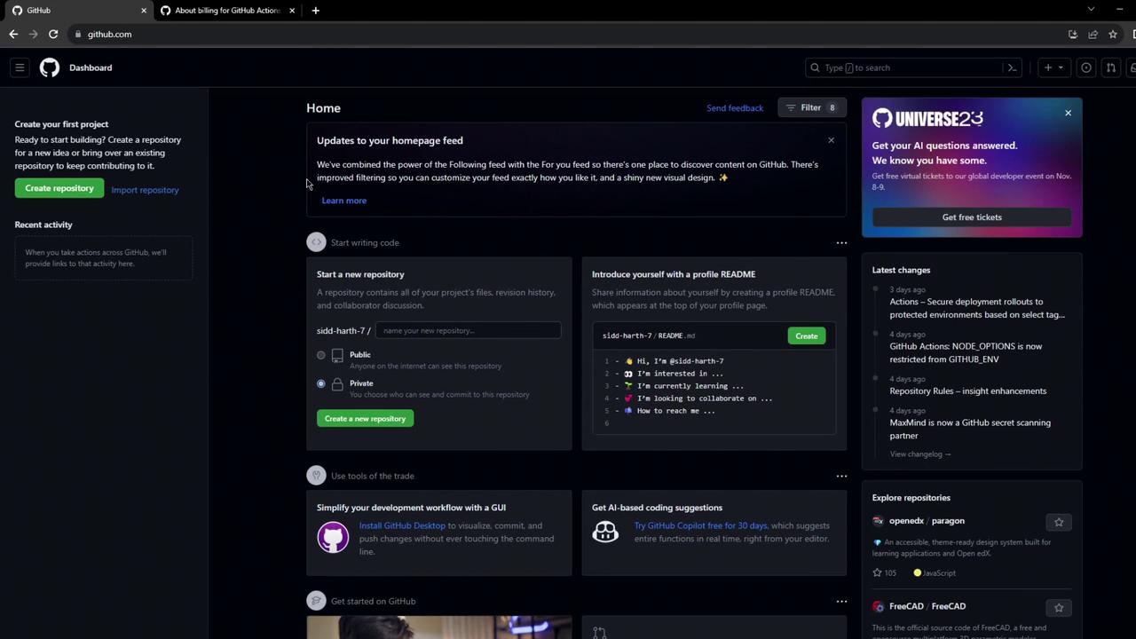The height and width of the screenshot is (639, 1136).
Task: Click the Copilot icon beside coding suggestions
Action: [x=605, y=532]
